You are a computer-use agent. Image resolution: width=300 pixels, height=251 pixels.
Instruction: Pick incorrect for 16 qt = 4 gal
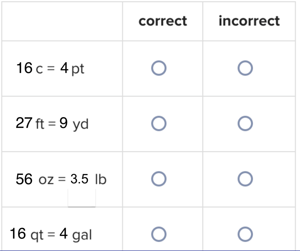pos(245,234)
